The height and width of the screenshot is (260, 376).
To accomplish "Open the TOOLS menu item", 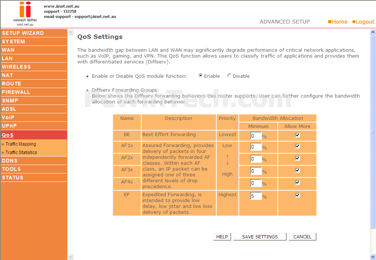I will pyautogui.click(x=34, y=169).
